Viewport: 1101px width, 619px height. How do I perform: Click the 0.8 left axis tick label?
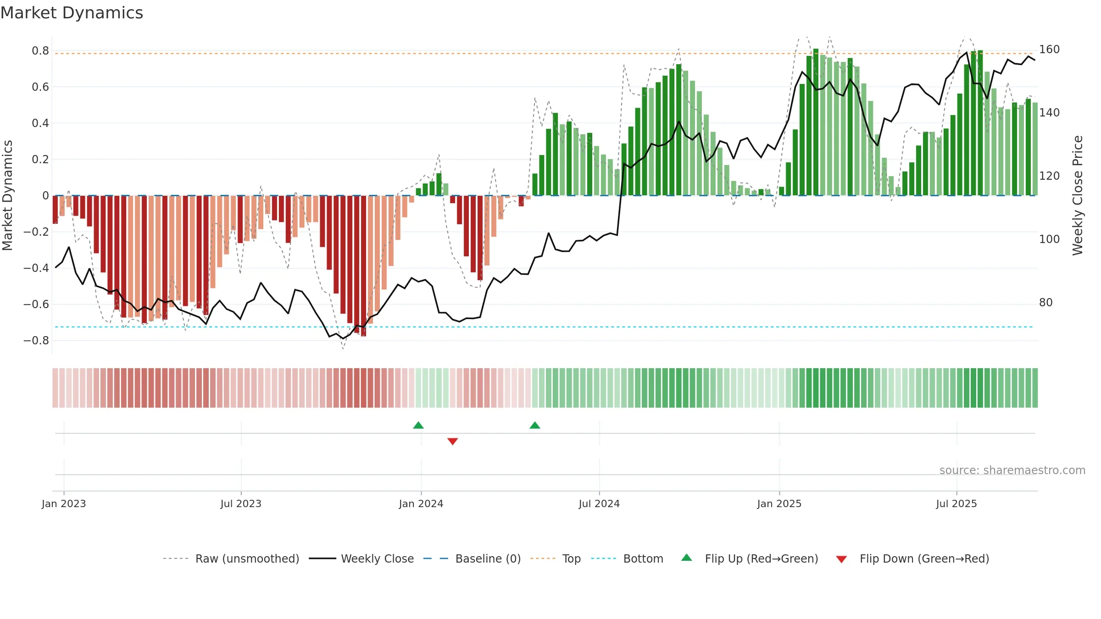click(x=40, y=50)
